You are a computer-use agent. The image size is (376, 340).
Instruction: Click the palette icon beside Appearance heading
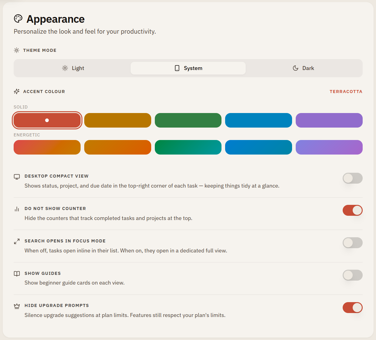pyautogui.click(x=18, y=19)
